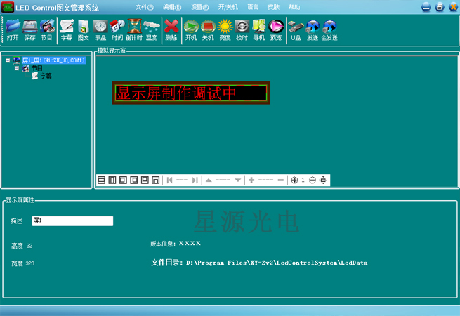Open the 文件(F) menu
460x316 pixels.
[x=144, y=7]
